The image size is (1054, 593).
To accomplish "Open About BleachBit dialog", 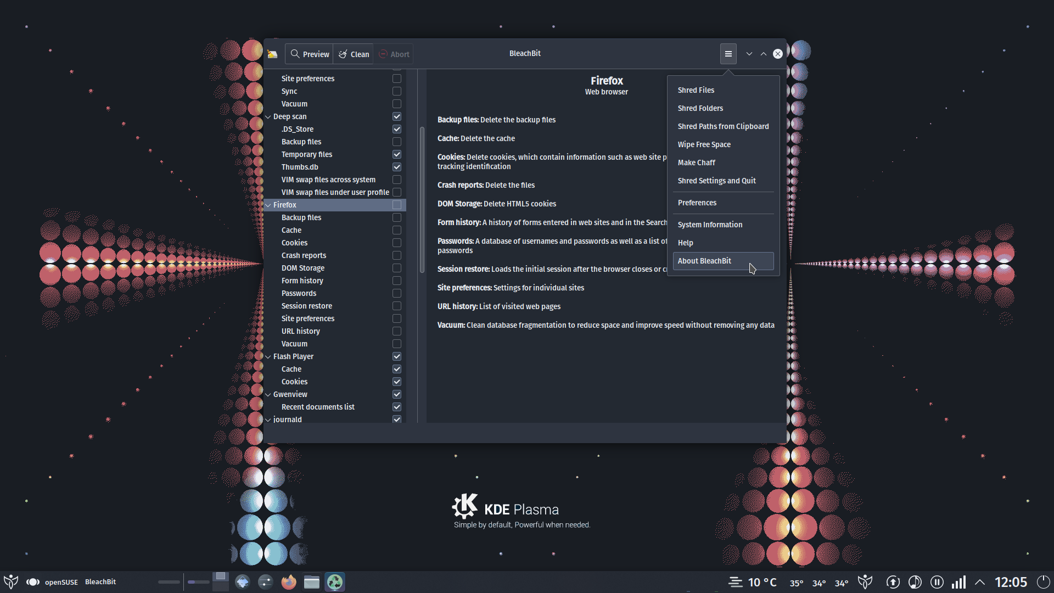I will tap(723, 261).
